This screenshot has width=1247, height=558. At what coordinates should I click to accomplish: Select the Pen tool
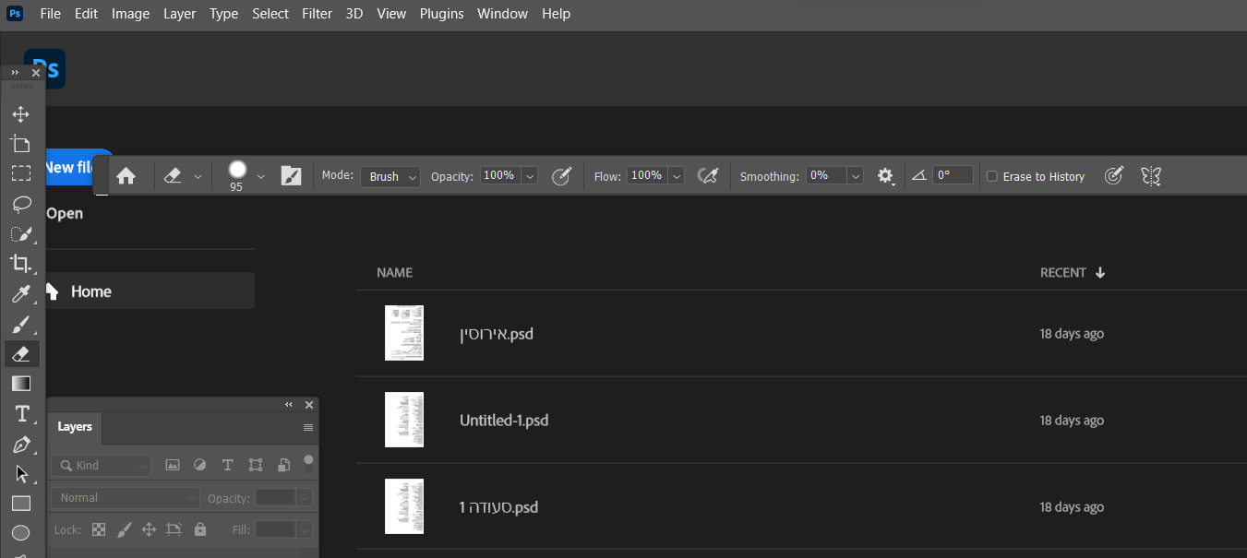(x=20, y=445)
